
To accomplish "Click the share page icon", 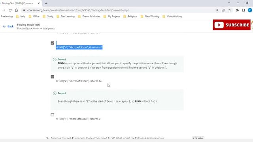I will coord(223,10).
